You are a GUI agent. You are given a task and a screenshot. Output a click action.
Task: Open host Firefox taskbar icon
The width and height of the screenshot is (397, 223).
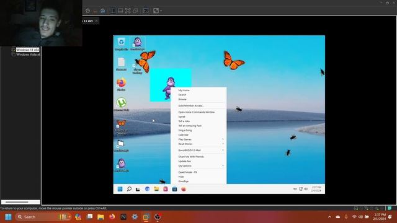(x=112, y=217)
